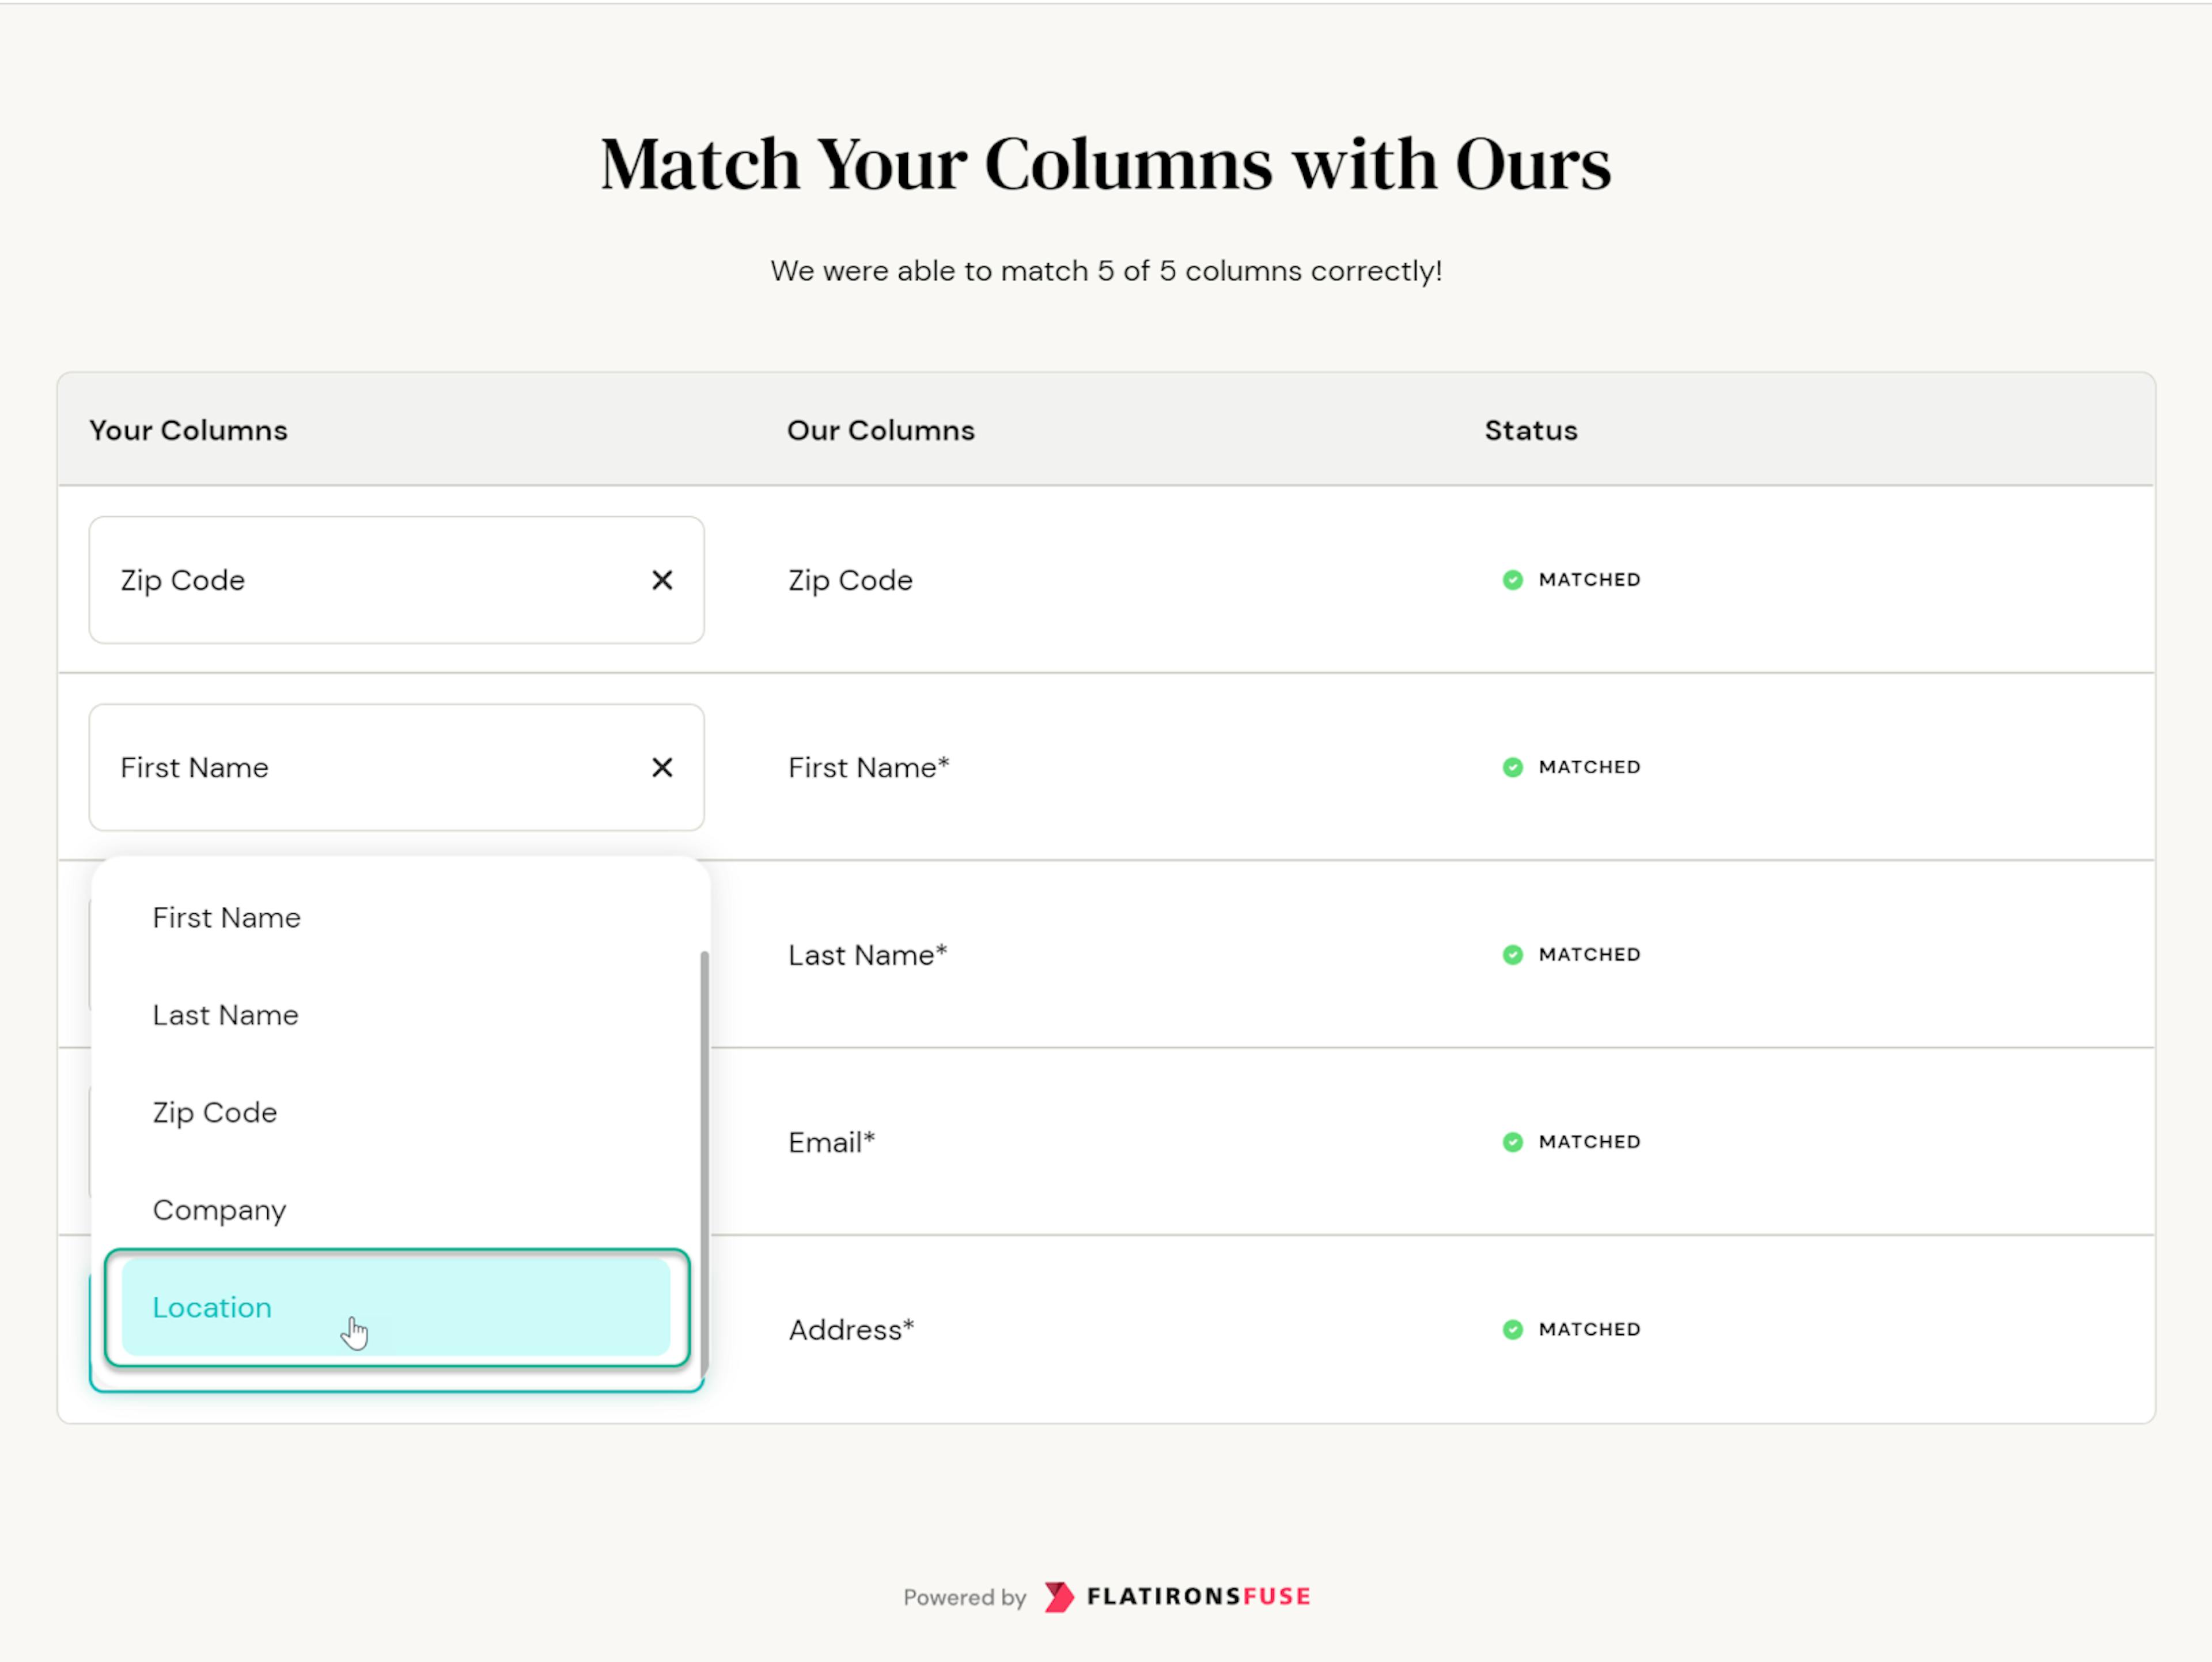
Task: Click the green matched icon in First Name row
Action: click(x=1512, y=767)
